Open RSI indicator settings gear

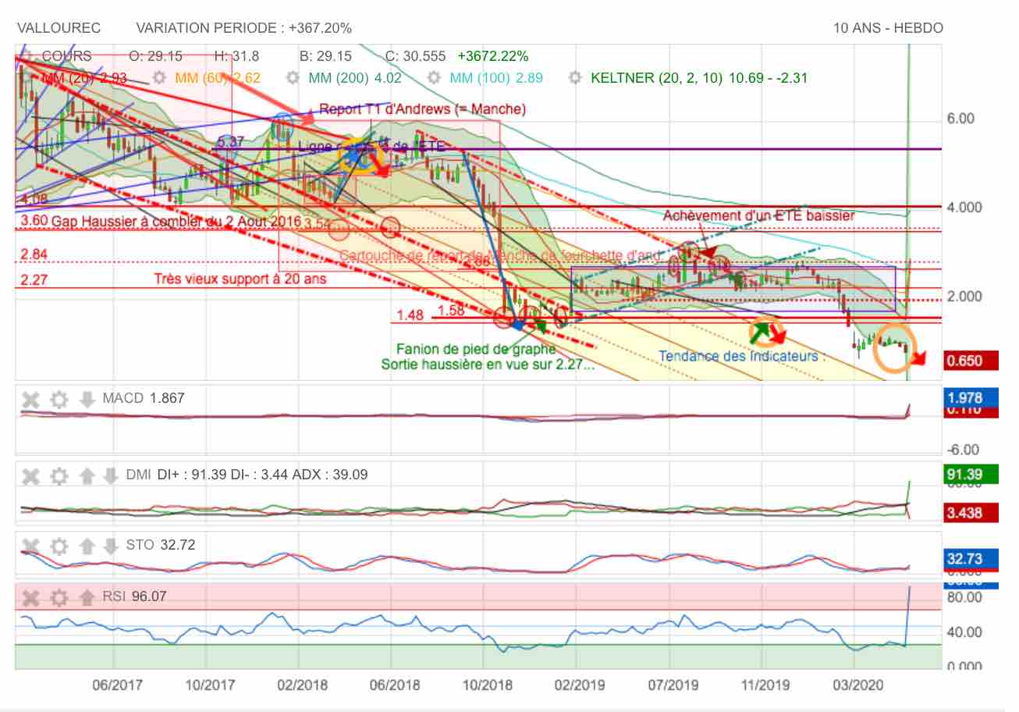click(x=59, y=598)
